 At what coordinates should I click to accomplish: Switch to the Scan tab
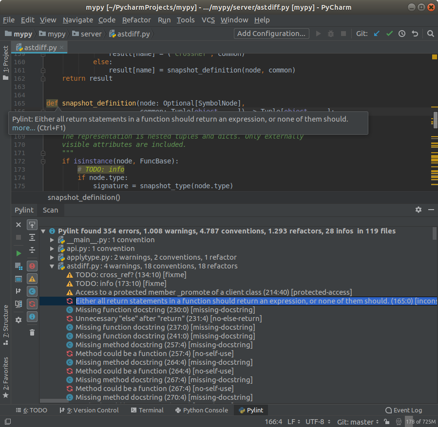51,210
